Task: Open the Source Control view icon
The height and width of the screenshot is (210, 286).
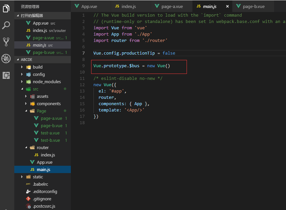Action: 6,42
